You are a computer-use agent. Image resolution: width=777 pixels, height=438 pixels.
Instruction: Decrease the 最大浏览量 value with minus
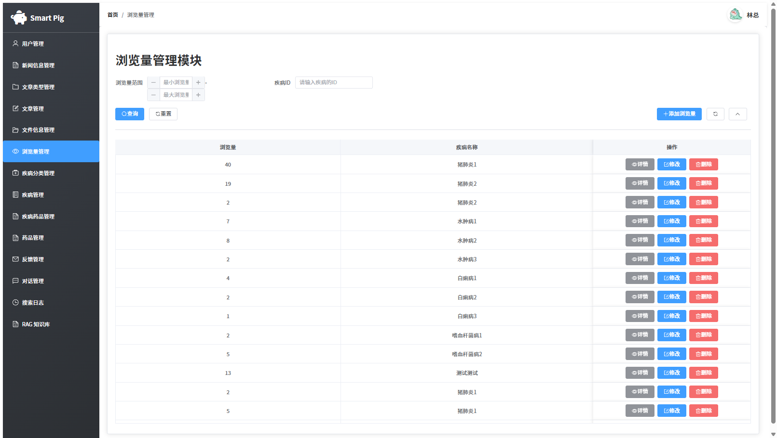[x=153, y=95]
